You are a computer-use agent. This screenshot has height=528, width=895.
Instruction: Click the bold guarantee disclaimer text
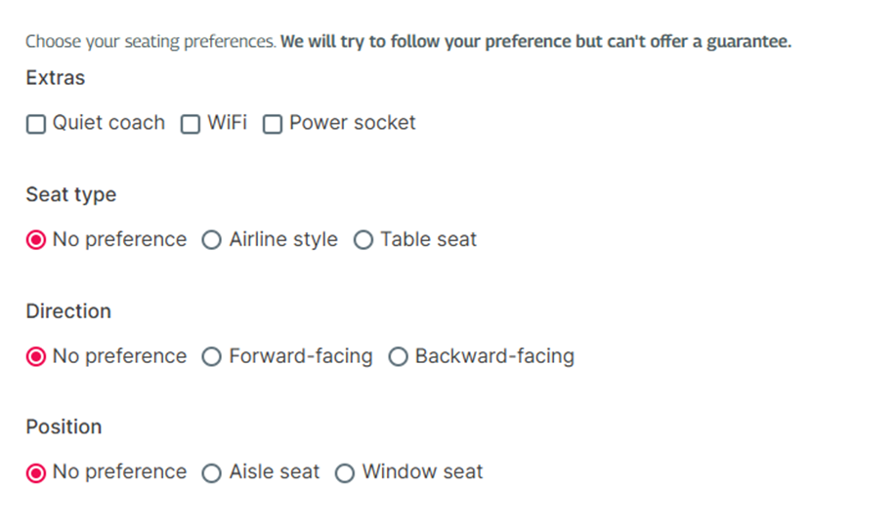pyautogui.click(x=536, y=42)
